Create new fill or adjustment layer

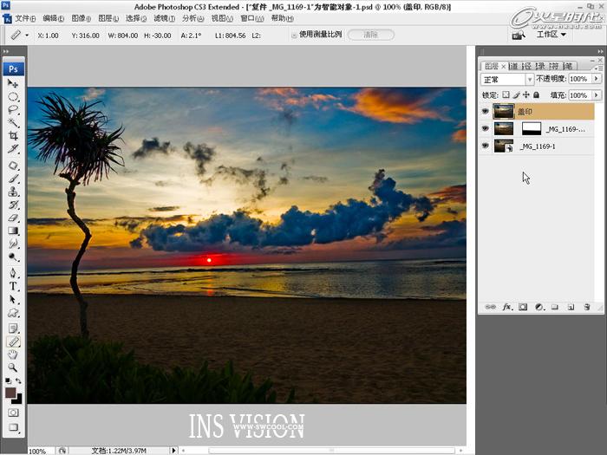click(x=539, y=307)
